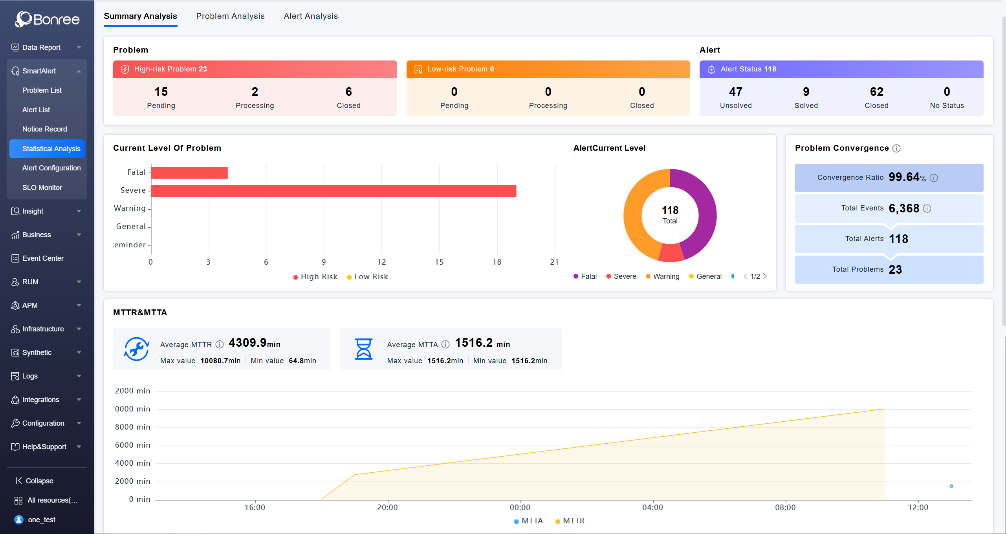Open the Notice Record page
The width and height of the screenshot is (1006, 534).
point(45,129)
